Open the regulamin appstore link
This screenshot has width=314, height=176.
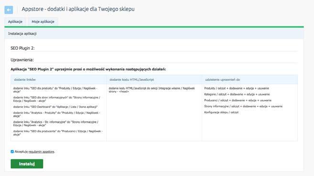click(x=41, y=152)
